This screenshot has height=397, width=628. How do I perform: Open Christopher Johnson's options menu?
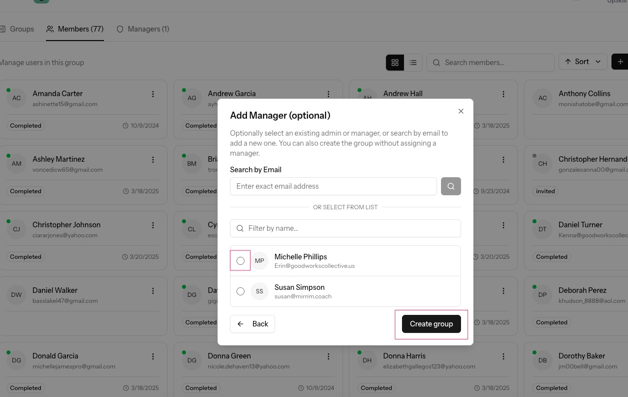point(153,225)
